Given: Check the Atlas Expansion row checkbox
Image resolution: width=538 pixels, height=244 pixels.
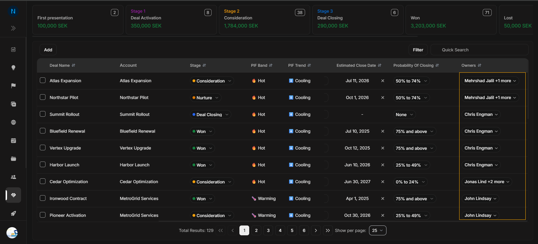Looking at the screenshot, I should [43, 80].
